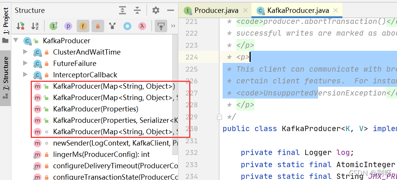Click 'private final Logger log;' code line
397x180 pixels.
pos(297,152)
